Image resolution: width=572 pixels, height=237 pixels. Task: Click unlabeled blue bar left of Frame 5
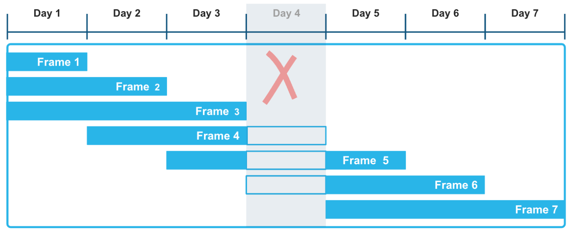[x=206, y=161]
